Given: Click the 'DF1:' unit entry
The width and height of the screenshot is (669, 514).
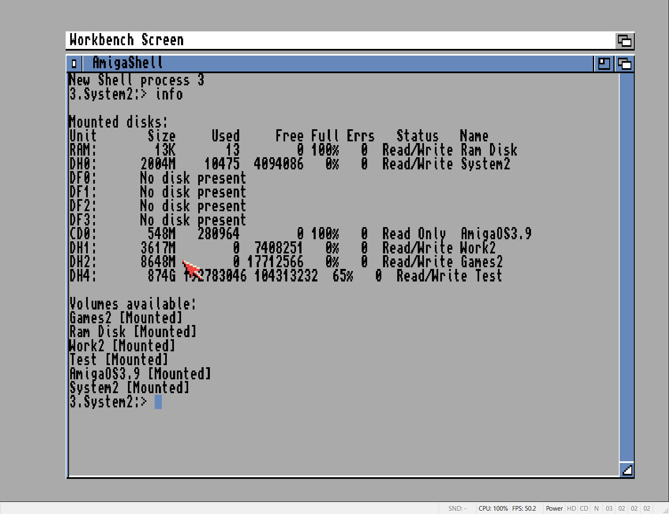Looking at the screenshot, I should 83,192.
